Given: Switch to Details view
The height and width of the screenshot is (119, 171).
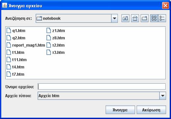Looking at the screenshot, I should pos(162,18).
